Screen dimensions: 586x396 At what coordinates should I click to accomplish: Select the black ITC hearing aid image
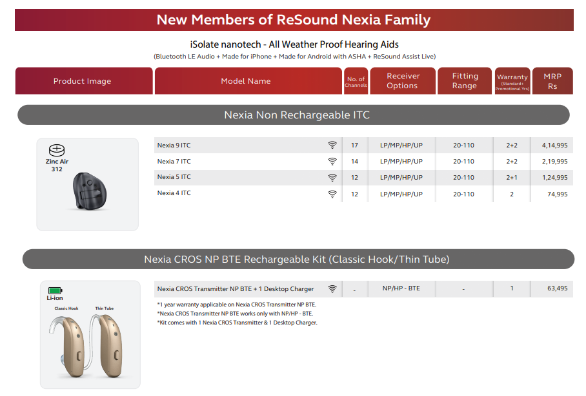pyautogui.click(x=89, y=192)
